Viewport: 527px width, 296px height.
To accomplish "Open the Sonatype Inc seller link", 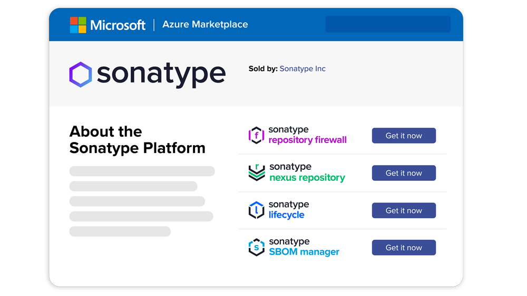I will point(302,69).
